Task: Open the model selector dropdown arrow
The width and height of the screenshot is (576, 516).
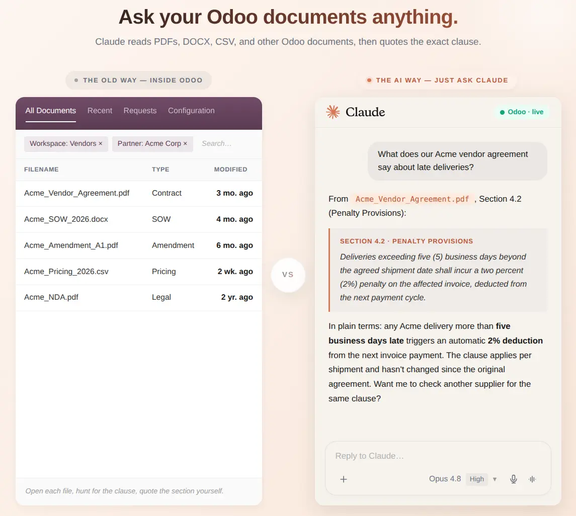Action: [495, 479]
